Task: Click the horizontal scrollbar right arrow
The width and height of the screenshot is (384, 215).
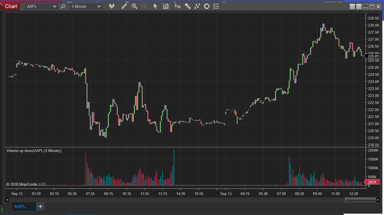Action: pyautogui.click(x=378, y=200)
